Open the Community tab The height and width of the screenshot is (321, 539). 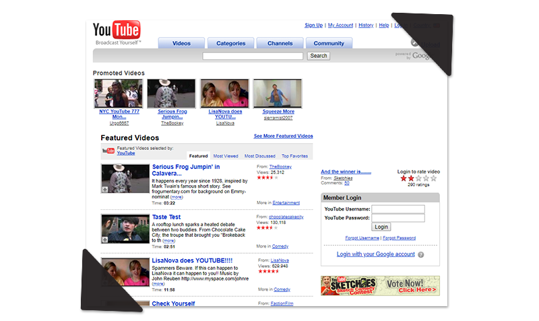(x=329, y=43)
